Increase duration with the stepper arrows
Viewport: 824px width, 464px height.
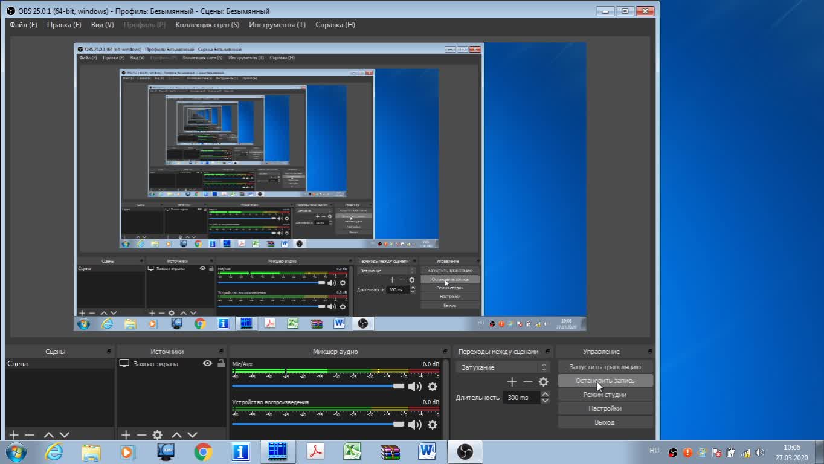[546, 395]
